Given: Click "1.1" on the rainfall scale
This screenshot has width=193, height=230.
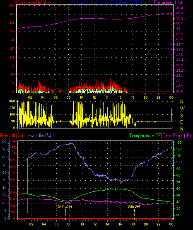Looking at the screenshot, I should (x=13, y=147).
